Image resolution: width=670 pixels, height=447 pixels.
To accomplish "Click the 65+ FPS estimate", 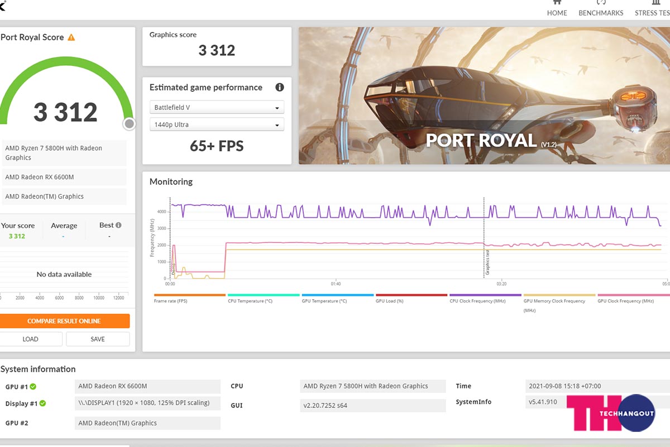I will (217, 146).
